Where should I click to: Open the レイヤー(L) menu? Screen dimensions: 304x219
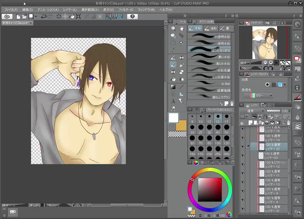(70, 9)
